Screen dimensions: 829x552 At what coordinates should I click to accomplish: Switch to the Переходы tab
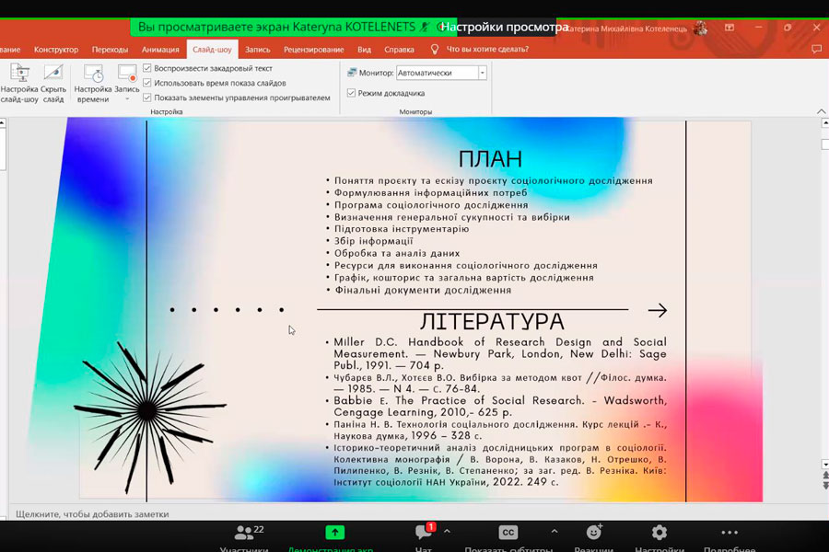pos(110,50)
